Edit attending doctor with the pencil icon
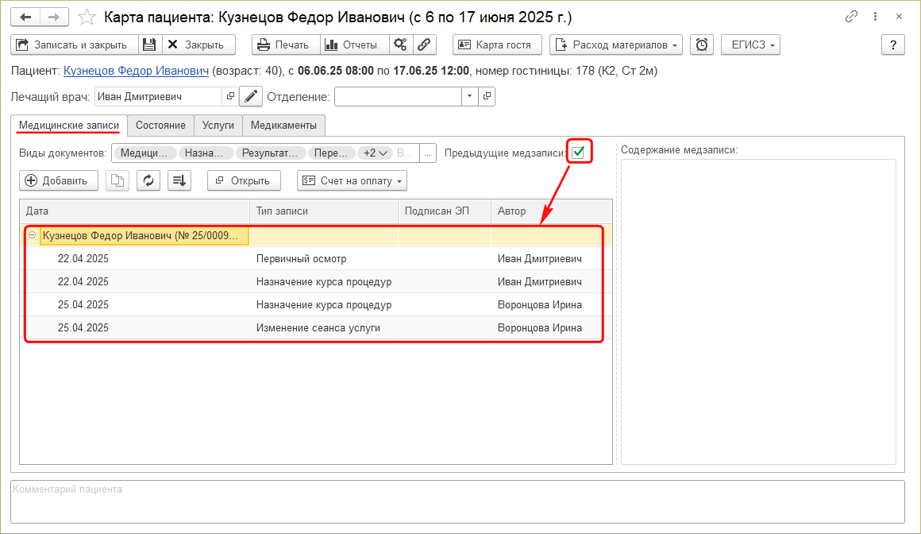 point(251,96)
